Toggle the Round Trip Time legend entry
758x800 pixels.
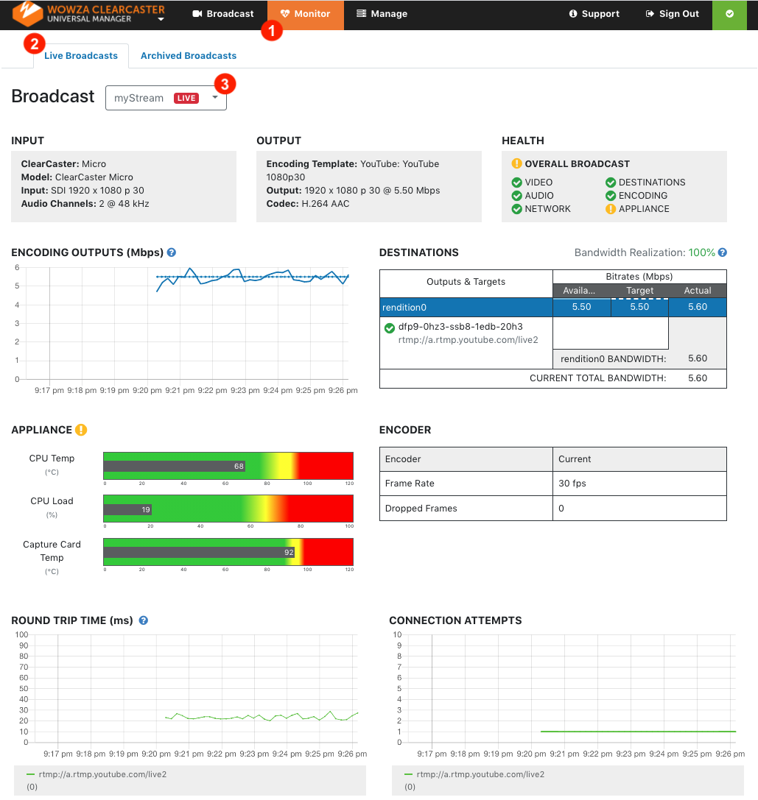pyautogui.click(x=97, y=774)
